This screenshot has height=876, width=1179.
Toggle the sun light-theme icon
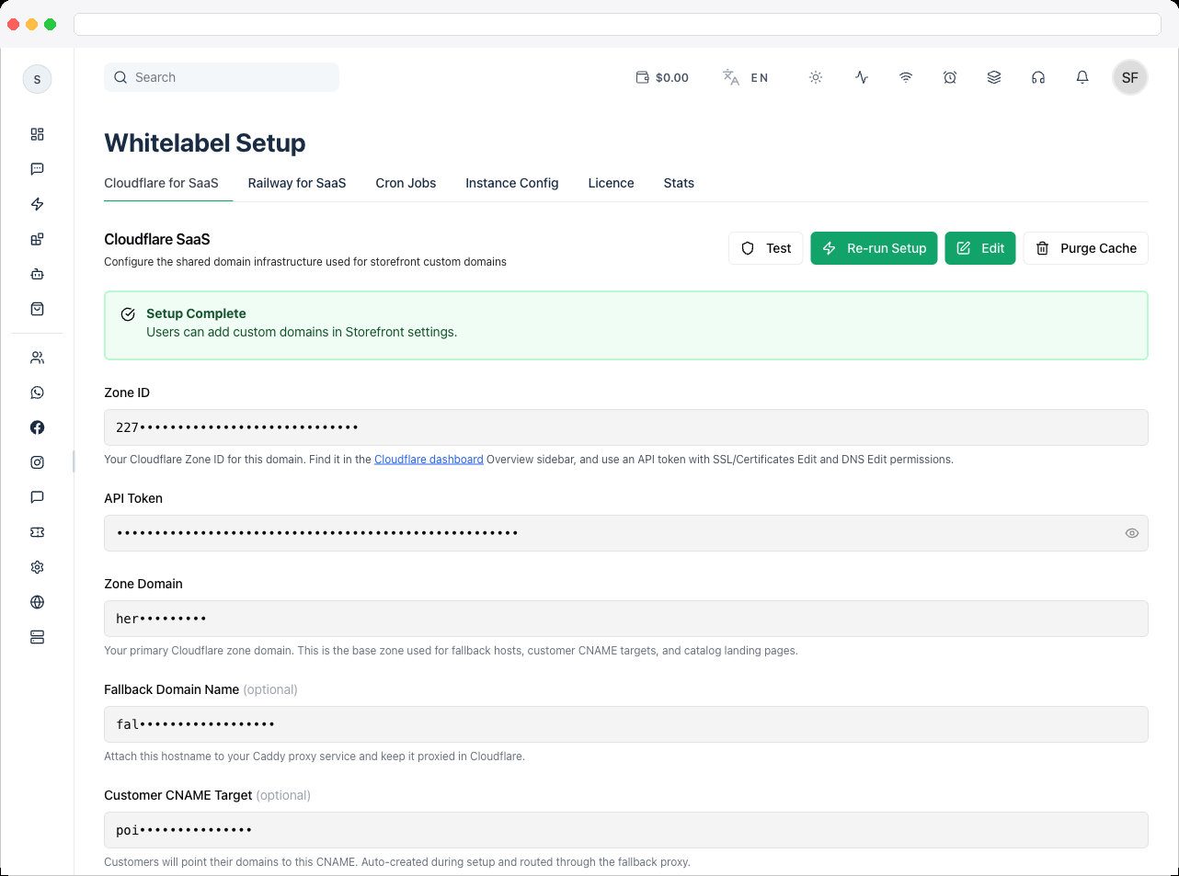pos(816,77)
